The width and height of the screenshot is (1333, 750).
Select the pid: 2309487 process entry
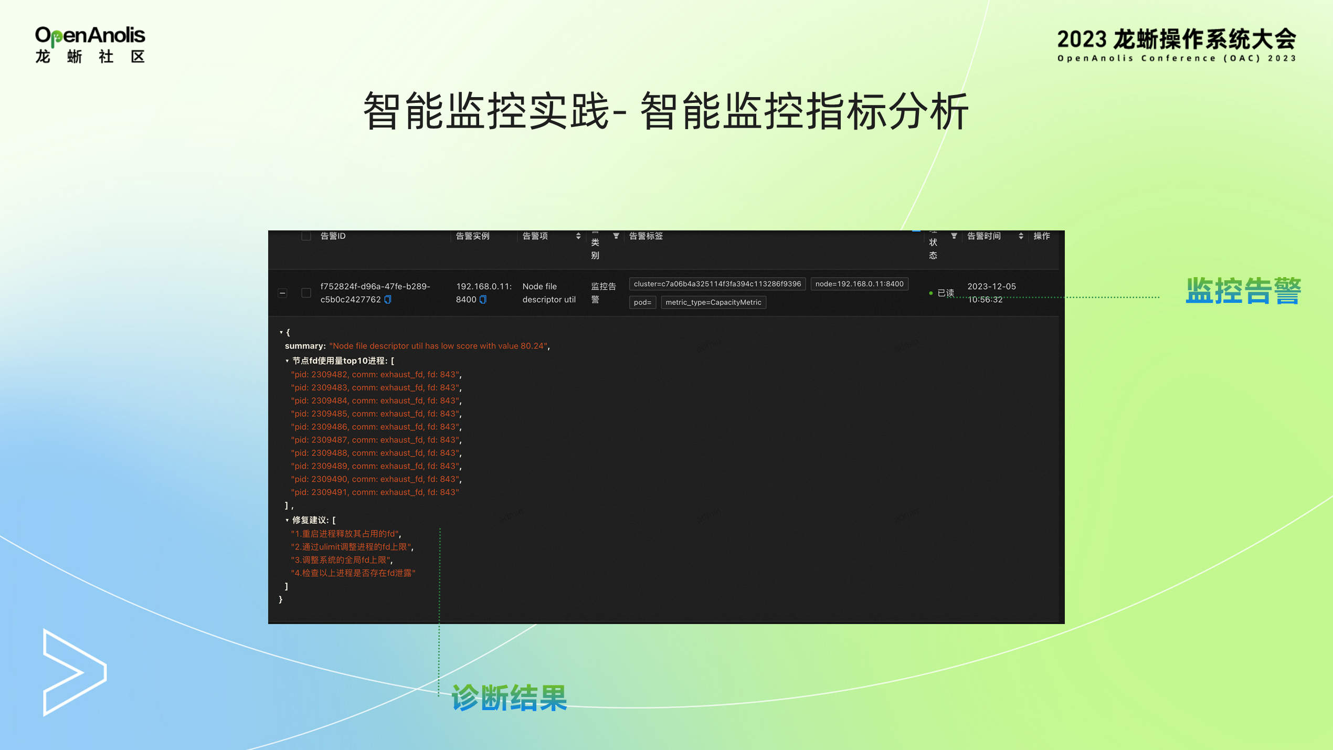click(375, 440)
